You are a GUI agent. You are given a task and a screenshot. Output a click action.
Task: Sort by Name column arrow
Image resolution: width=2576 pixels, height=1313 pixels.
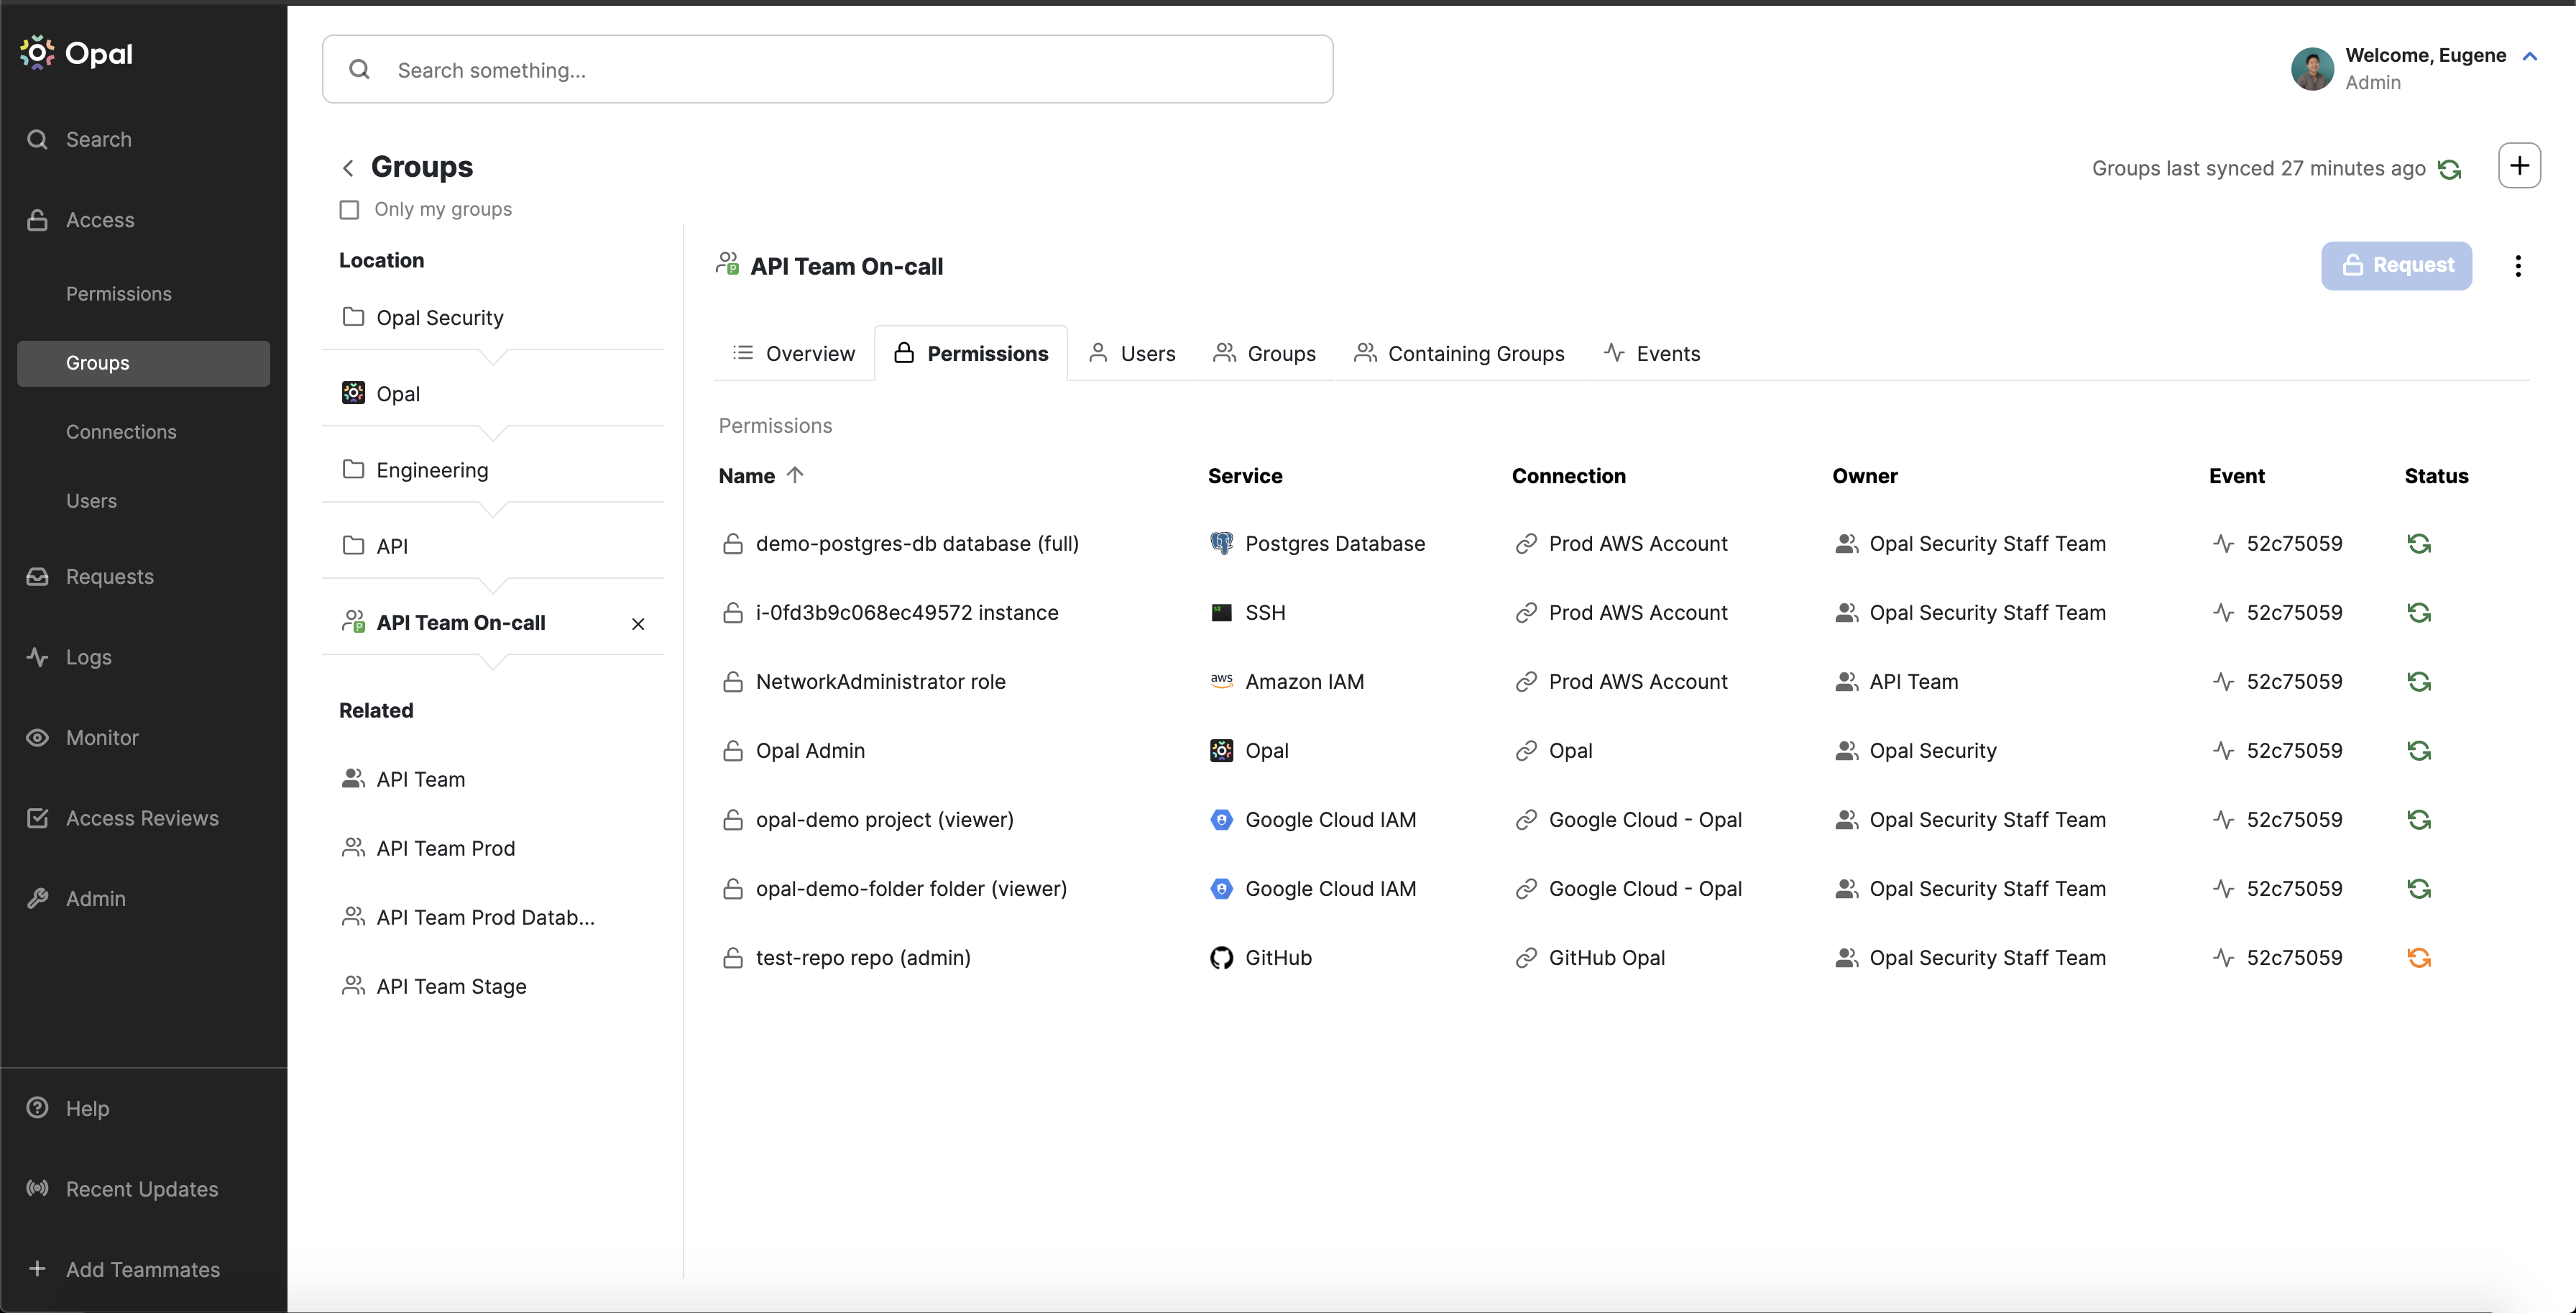coord(795,475)
